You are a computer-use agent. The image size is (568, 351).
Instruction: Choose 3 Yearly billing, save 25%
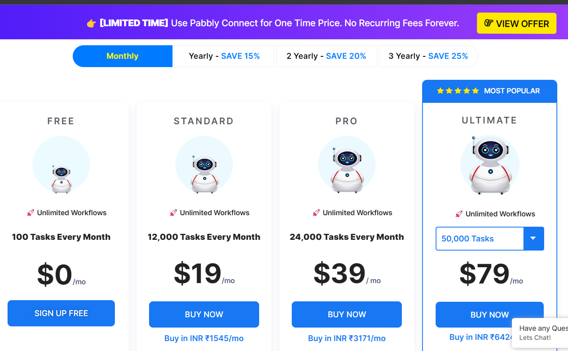click(428, 56)
